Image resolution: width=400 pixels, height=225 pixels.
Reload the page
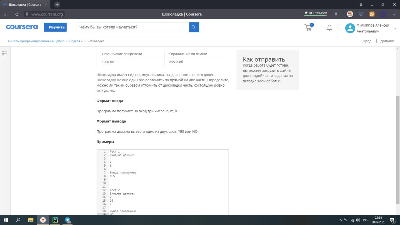[17, 14]
